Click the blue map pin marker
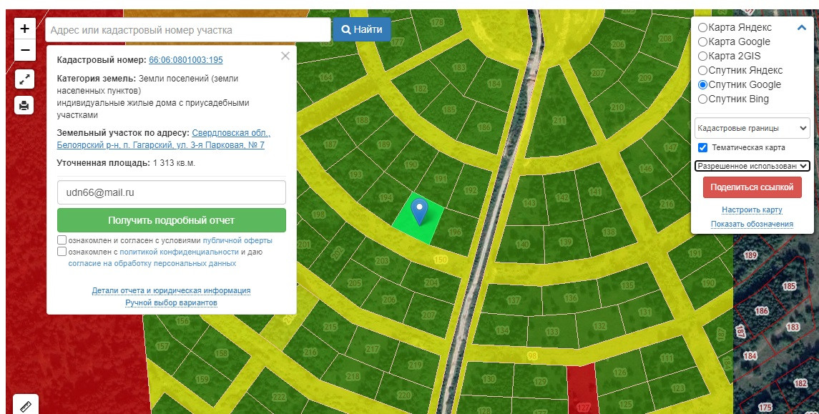Viewport: 819px width, 414px height. click(419, 212)
